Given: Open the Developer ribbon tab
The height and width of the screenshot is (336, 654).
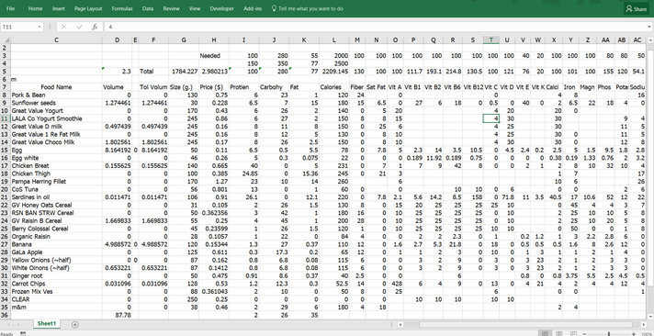Looking at the screenshot, I should point(222,8).
